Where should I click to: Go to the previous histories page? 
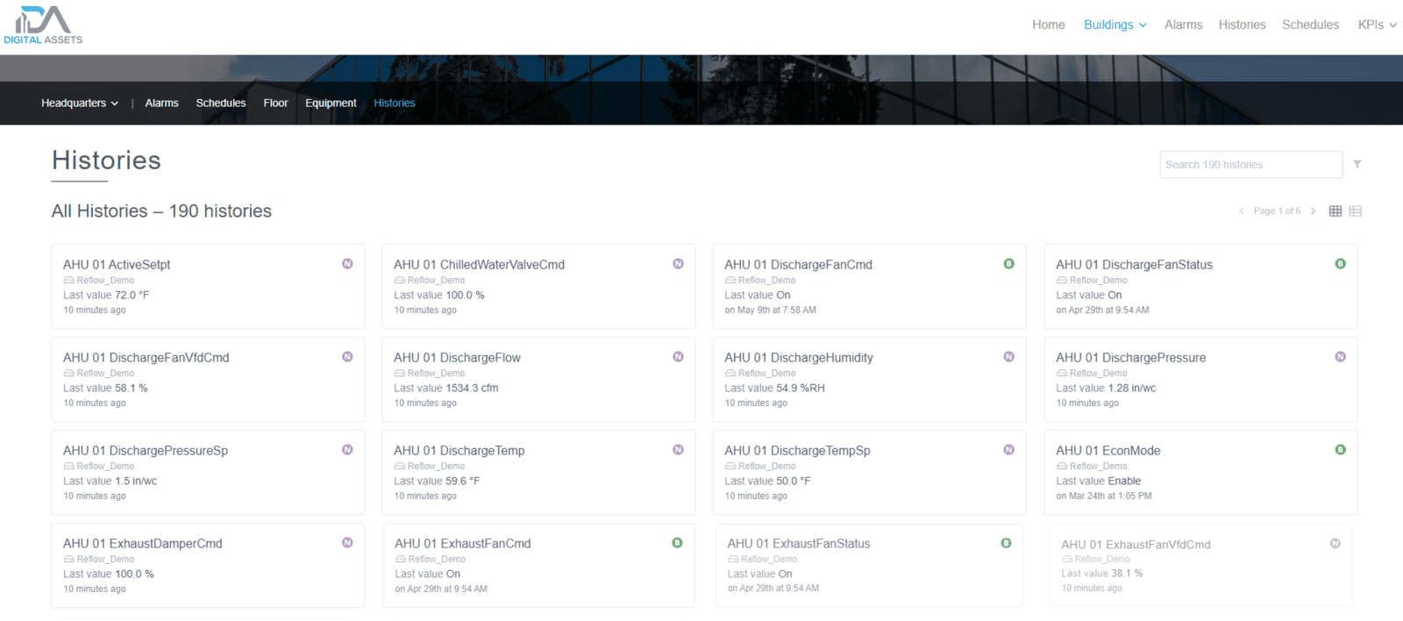click(1241, 211)
